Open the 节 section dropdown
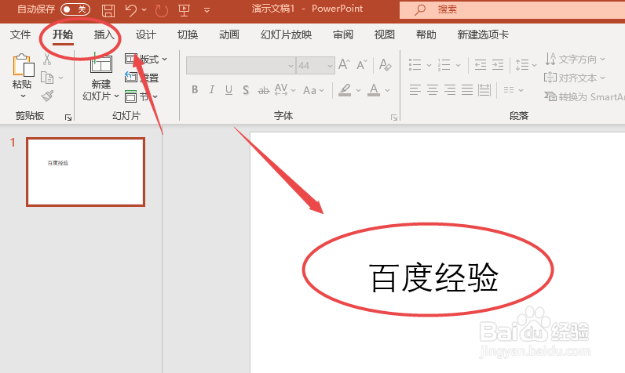 click(x=141, y=96)
